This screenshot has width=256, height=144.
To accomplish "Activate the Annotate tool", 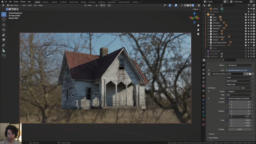I will [4, 45].
